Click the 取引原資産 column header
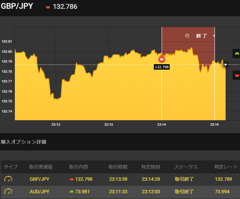The height and width of the screenshot is (199, 240). tap(41, 167)
